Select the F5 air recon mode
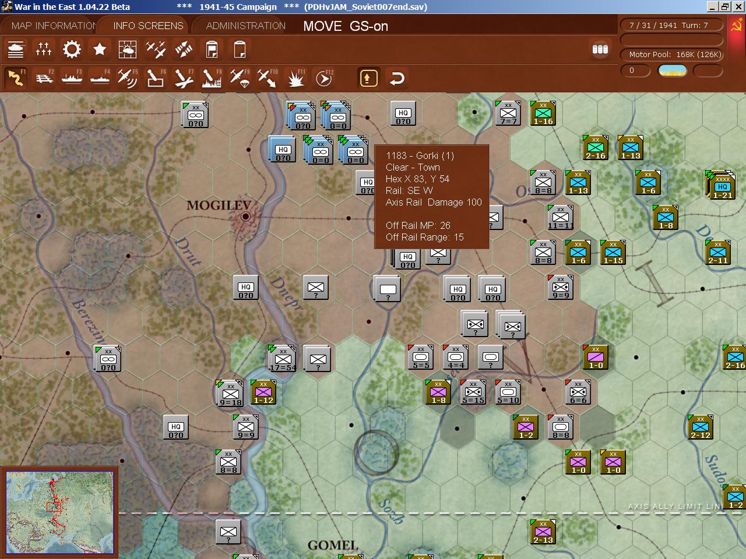 (128, 78)
